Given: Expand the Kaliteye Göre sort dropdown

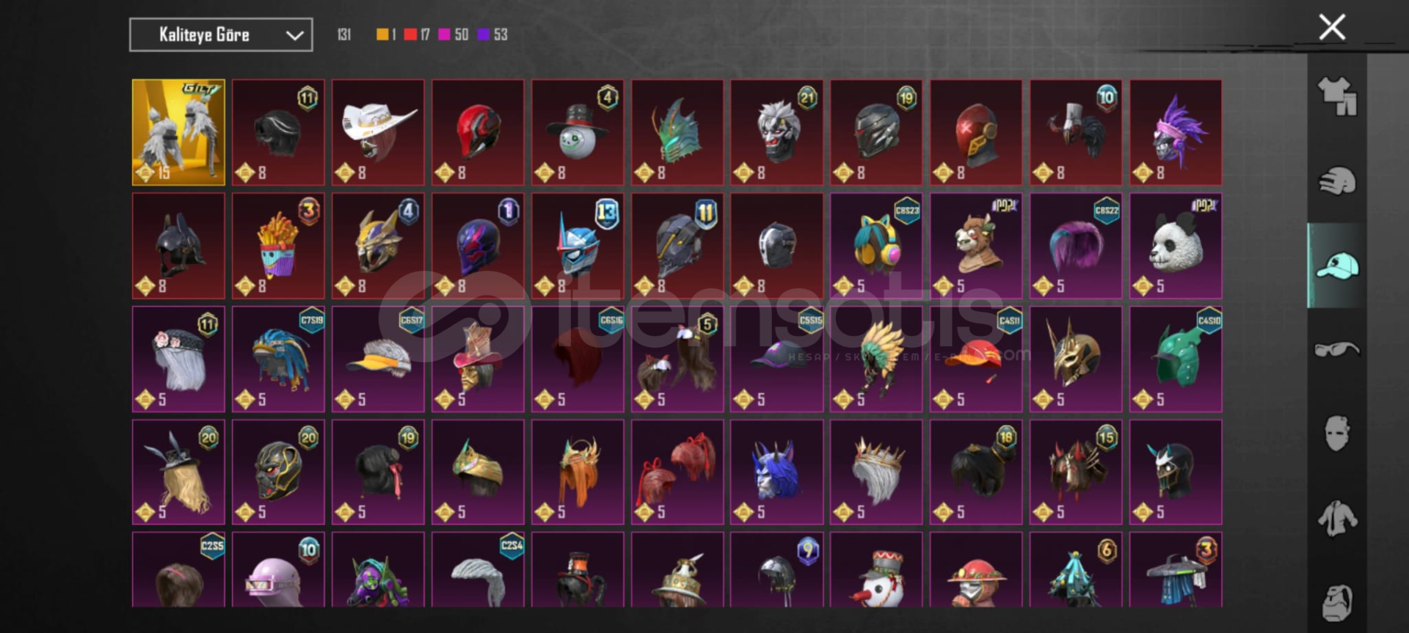Looking at the screenshot, I should pyautogui.click(x=221, y=34).
